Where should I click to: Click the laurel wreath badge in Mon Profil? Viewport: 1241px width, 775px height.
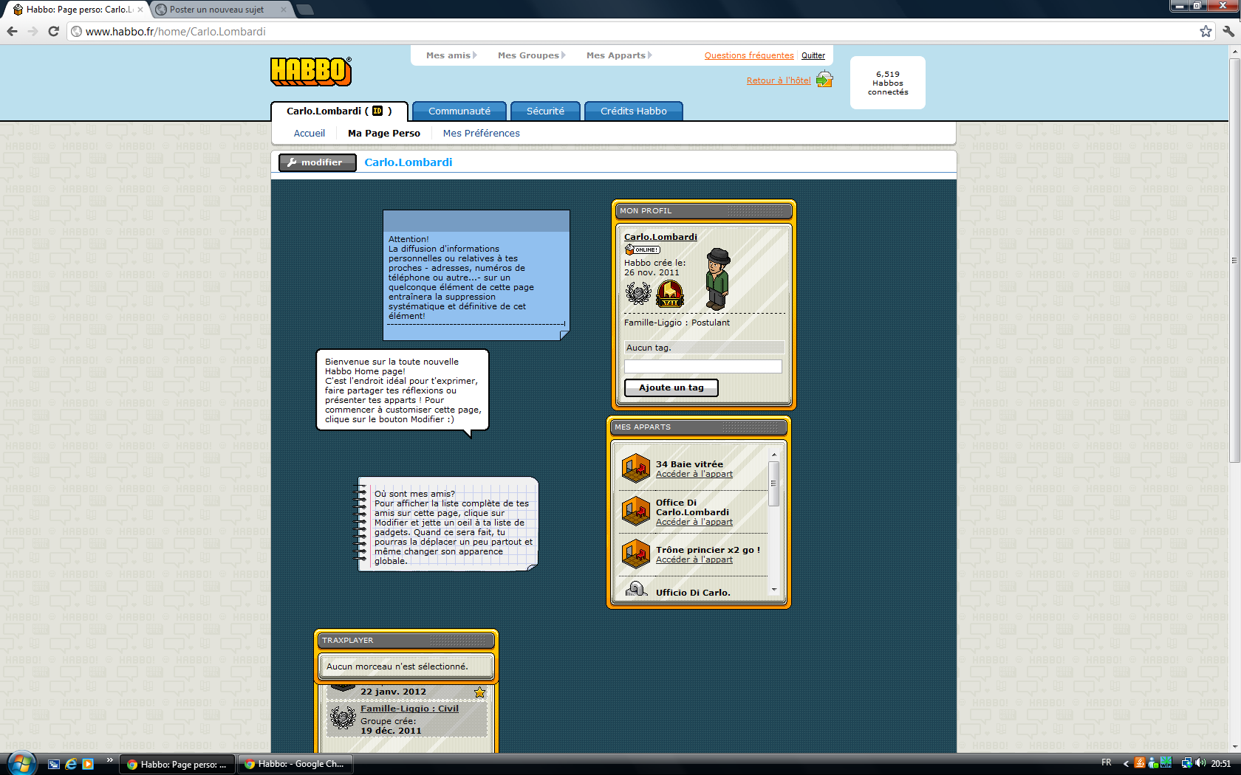pyautogui.click(x=637, y=294)
